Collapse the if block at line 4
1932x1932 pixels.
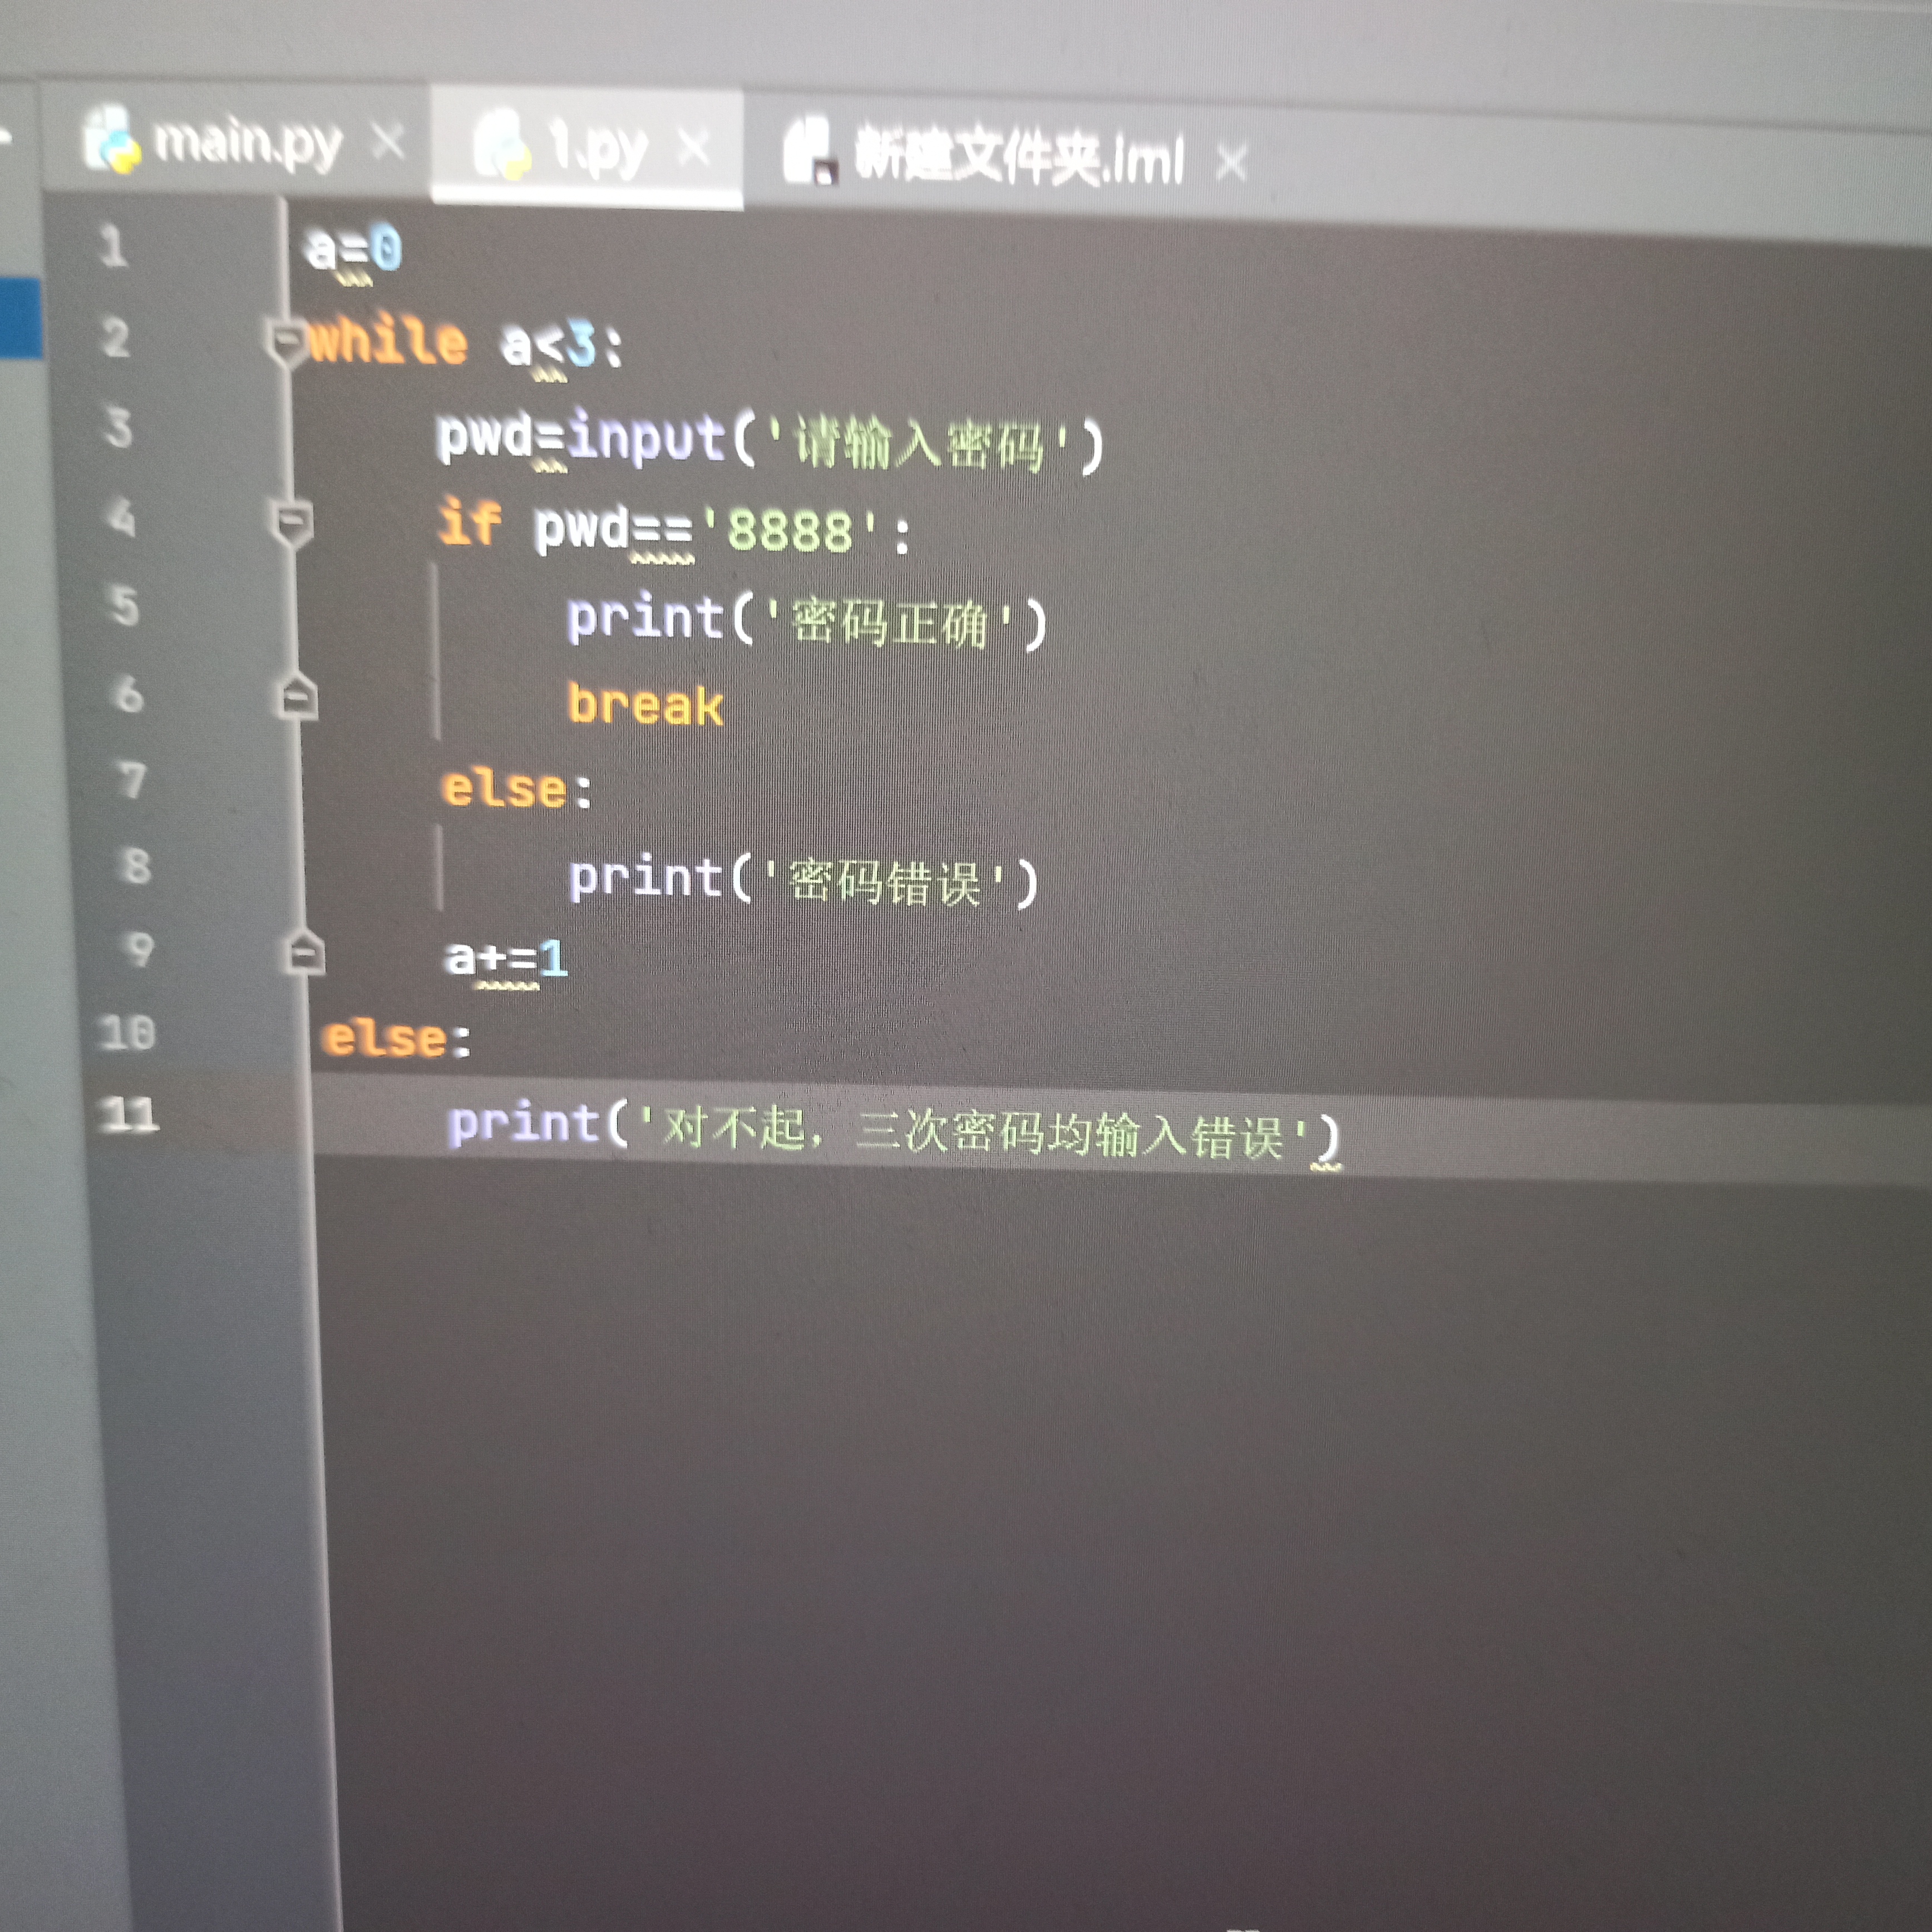[292, 522]
